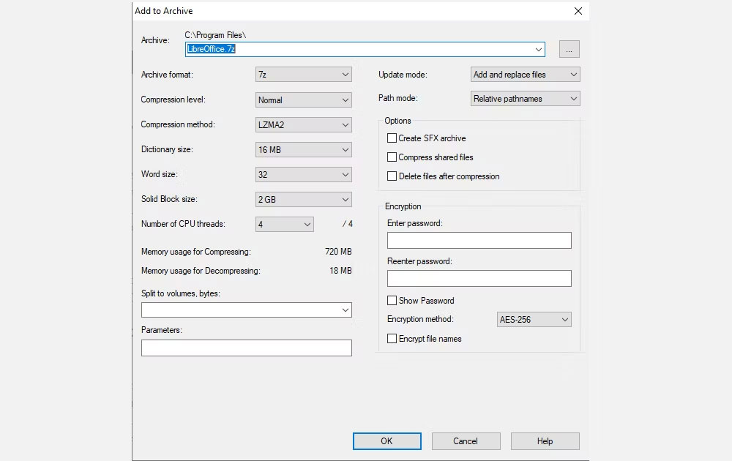Viewport: 732px width, 461px height.
Task: Toggle Show Password
Action: coord(392,300)
